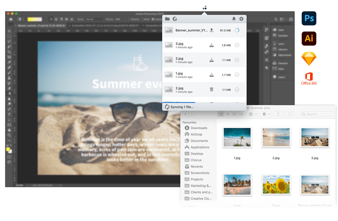Open the Color panel in Photoshop

[x=279, y=30]
